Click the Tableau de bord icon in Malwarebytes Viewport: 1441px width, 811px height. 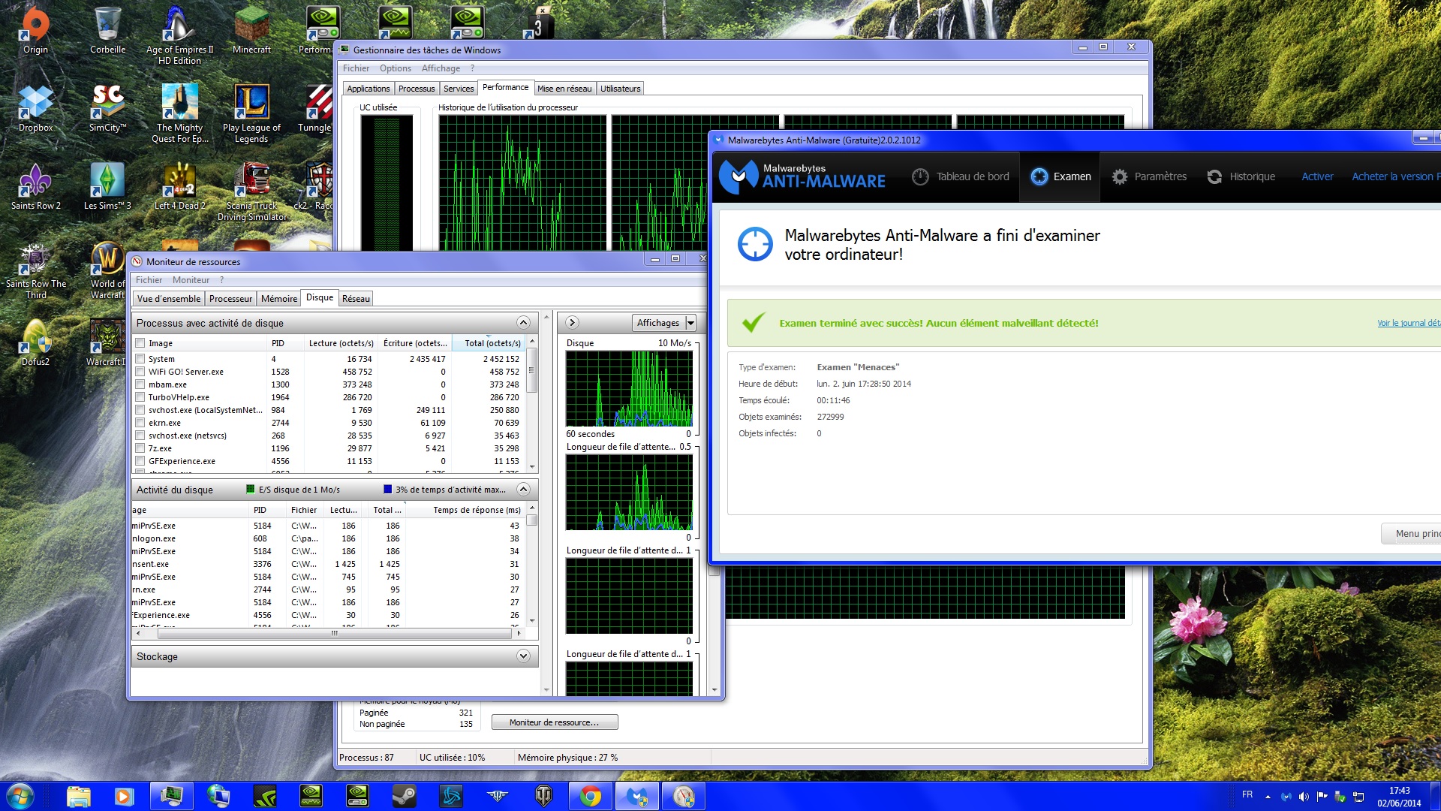[920, 176]
